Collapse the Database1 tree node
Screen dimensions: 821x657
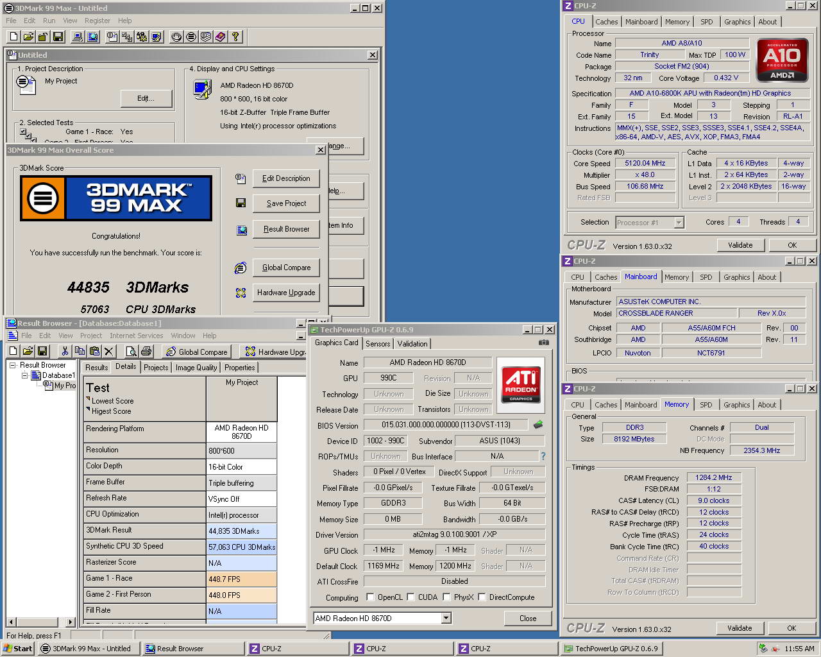(x=25, y=375)
